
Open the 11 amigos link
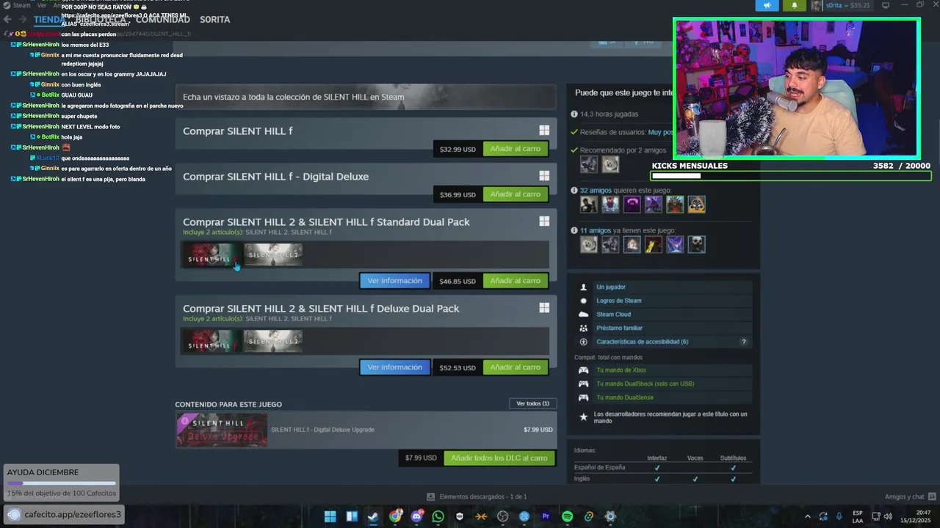tap(596, 230)
